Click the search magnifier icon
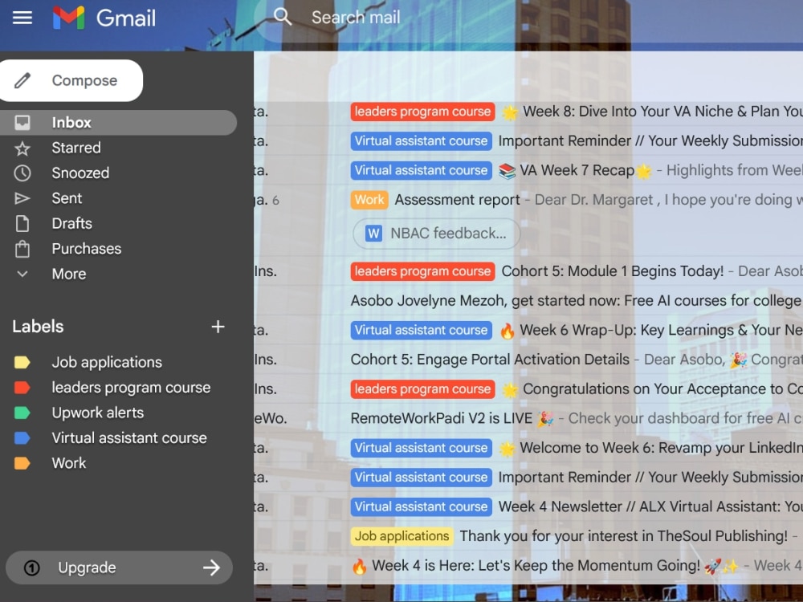 coord(282,17)
